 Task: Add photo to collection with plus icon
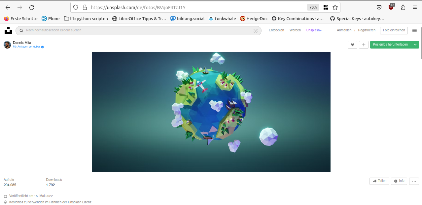364,45
